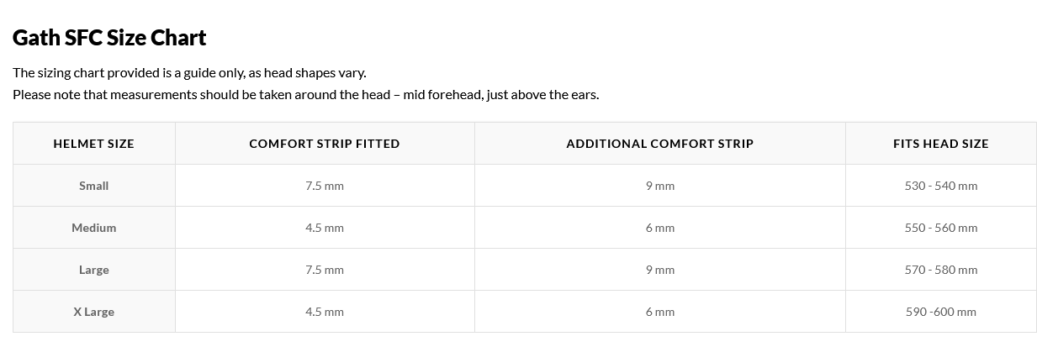Click the 9 mm additional strip in the Small row
This screenshot has width=1037, height=347.
coord(659,186)
